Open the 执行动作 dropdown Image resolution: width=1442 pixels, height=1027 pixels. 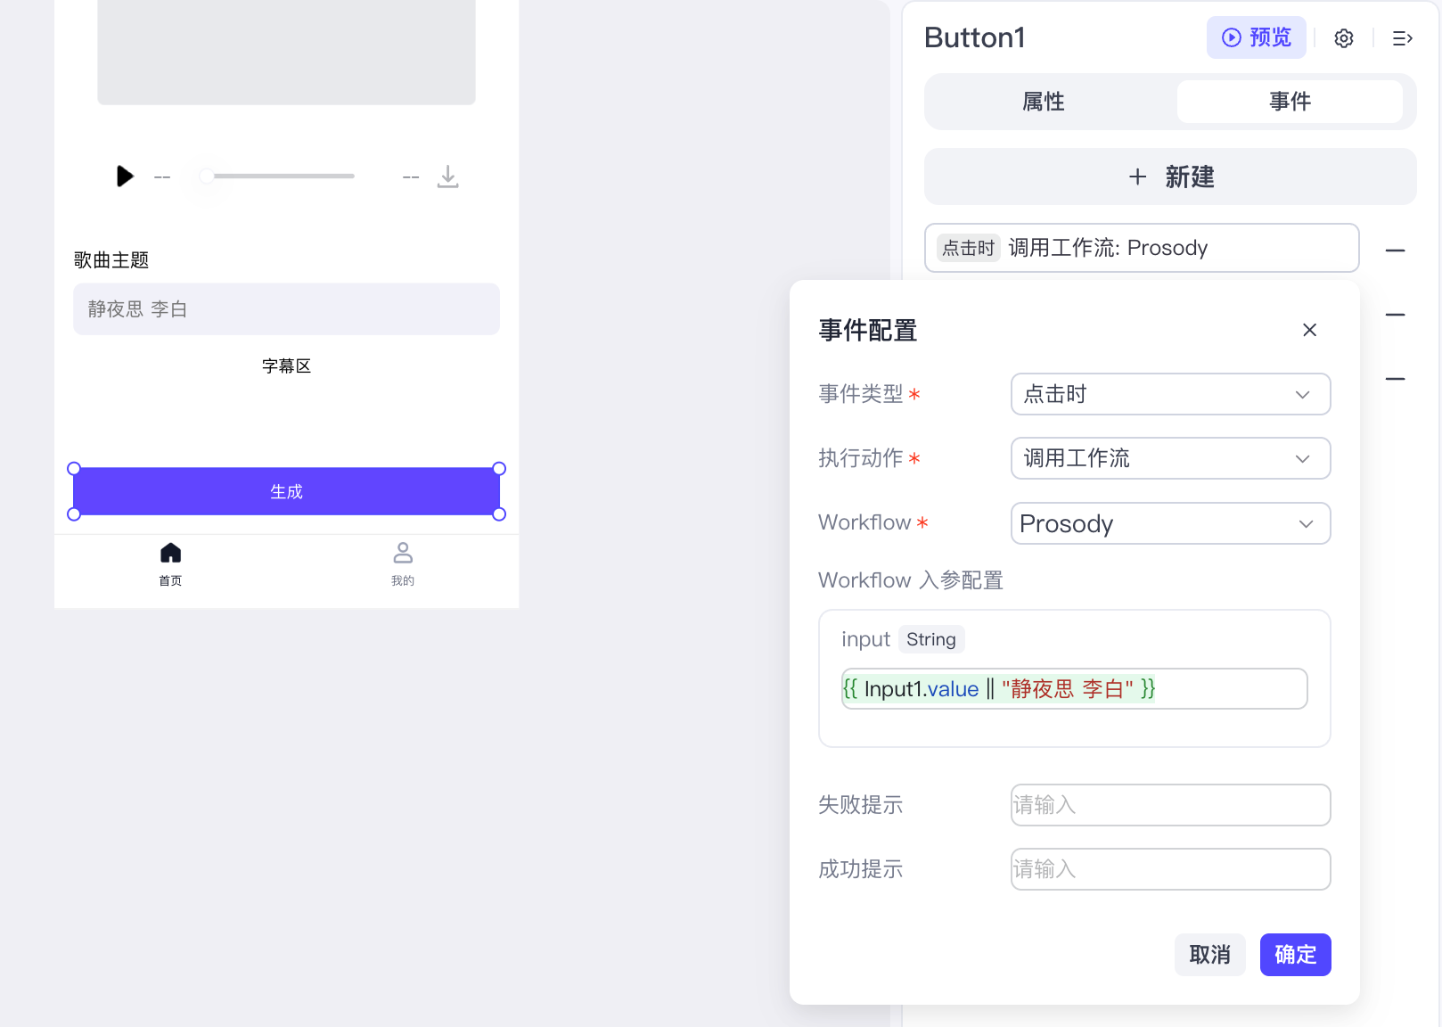[x=1170, y=458]
